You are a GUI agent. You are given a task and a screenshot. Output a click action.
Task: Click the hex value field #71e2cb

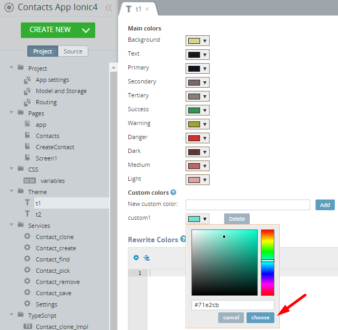[233, 305]
